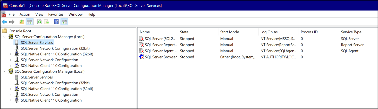Expand the first SQL Native Client 11.0 Configuration (32bit)

[11, 54]
